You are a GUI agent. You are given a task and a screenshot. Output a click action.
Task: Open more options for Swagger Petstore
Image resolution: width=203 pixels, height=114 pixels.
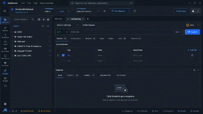50,51
